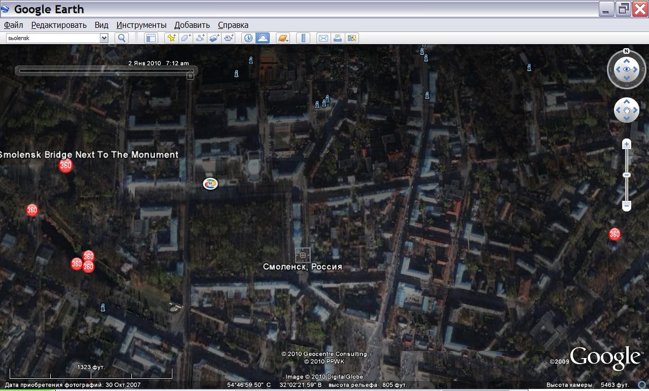
Task: Open the Вид menu
Action: pos(101,25)
